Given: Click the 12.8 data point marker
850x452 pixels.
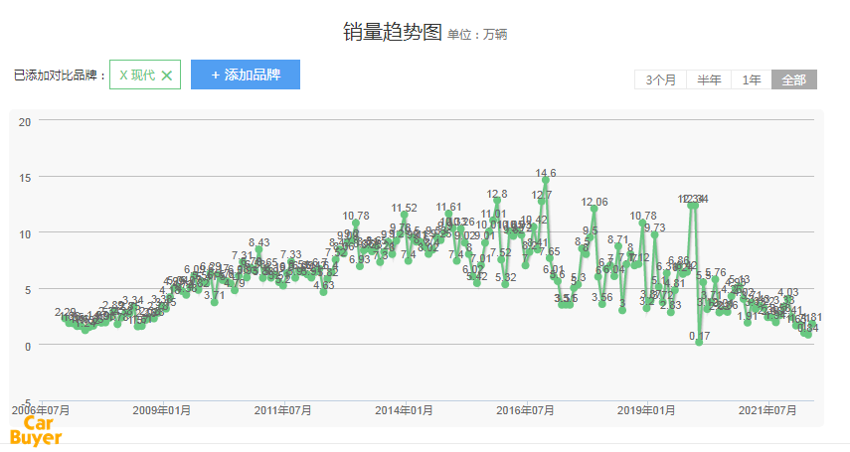Looking at the screenshot, I should [x=497, y=202].
